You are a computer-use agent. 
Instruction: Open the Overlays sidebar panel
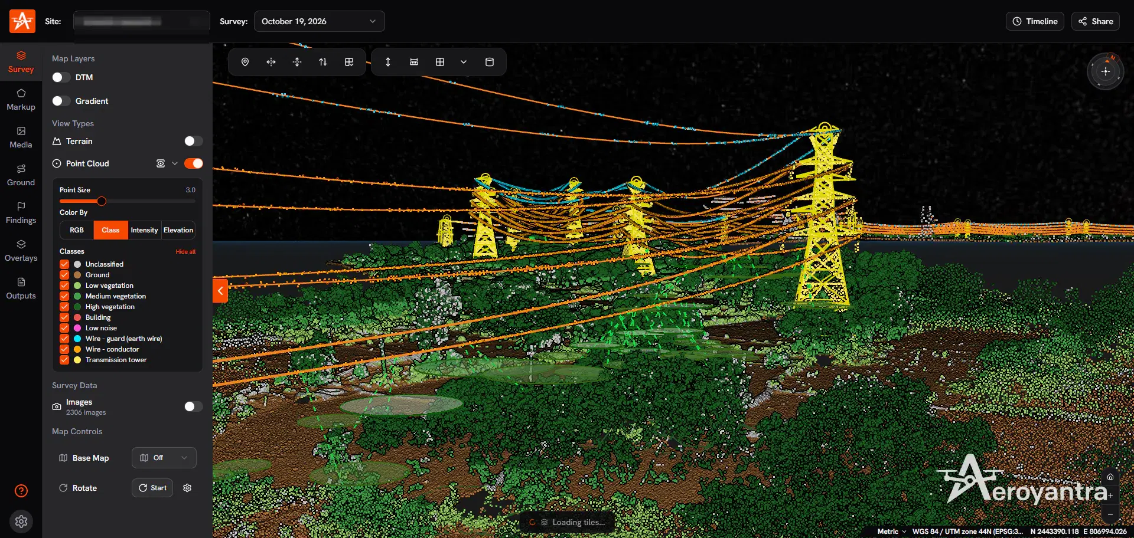click(21, 251)
